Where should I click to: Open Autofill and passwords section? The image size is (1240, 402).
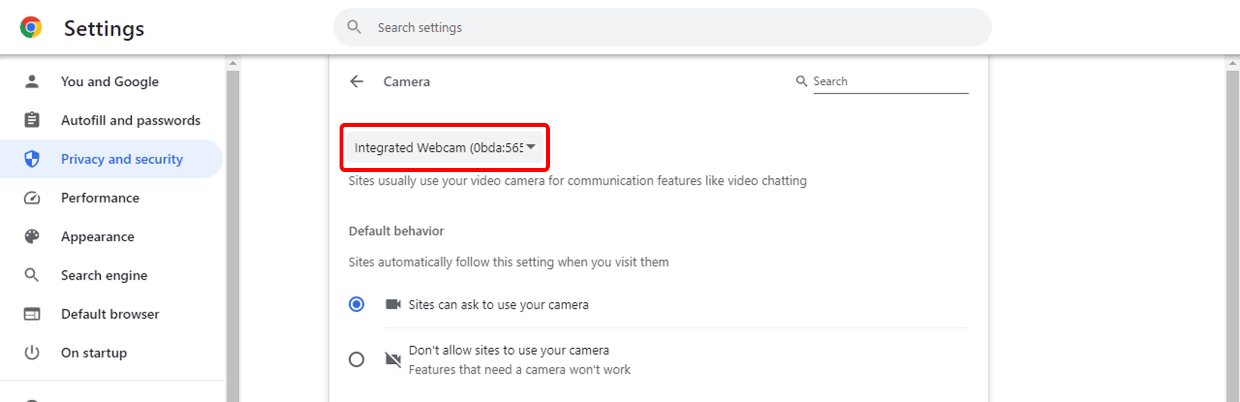pyautogui.click(x=130, y=120)
